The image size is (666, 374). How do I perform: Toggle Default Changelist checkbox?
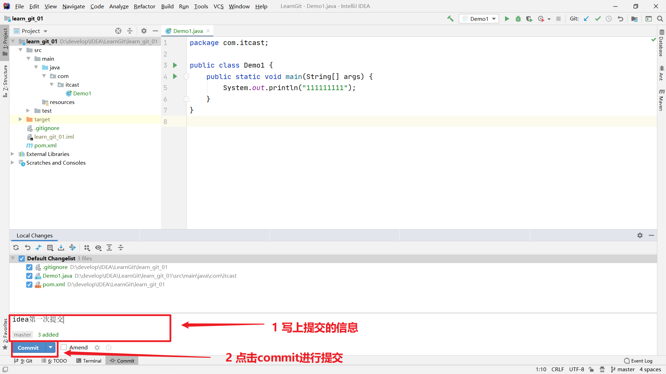pyautogui.click(x=22, y=259)
